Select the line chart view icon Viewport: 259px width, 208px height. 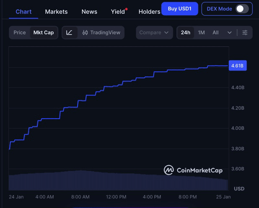click(x=70, y=33)
